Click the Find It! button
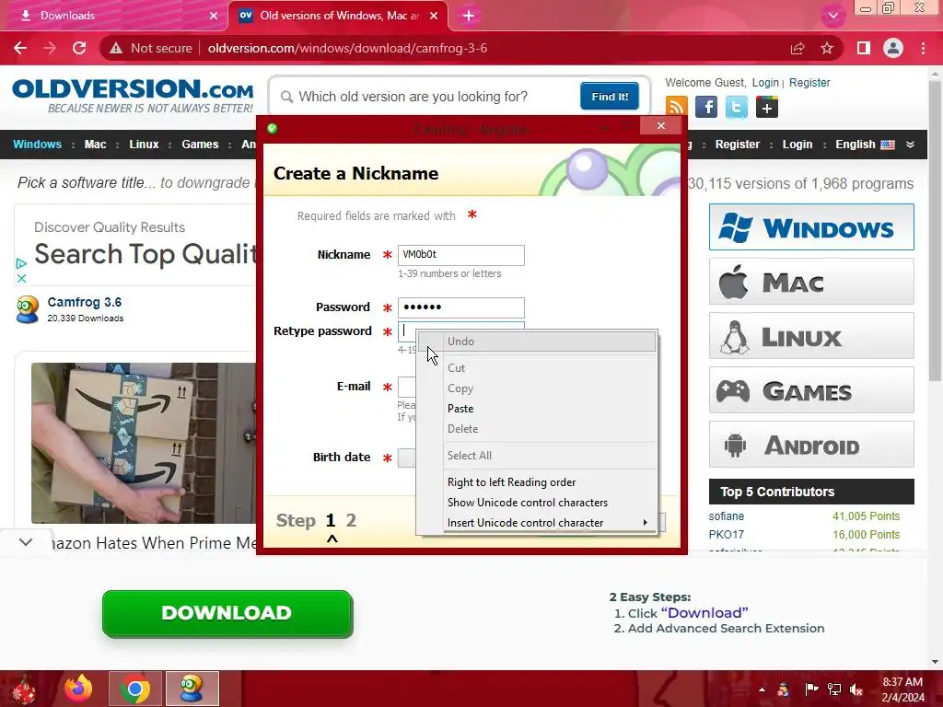This screenshot has height=707, width=943. [x=610, y=96]
